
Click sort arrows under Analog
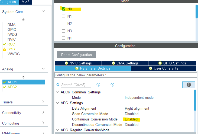[23, 77]
